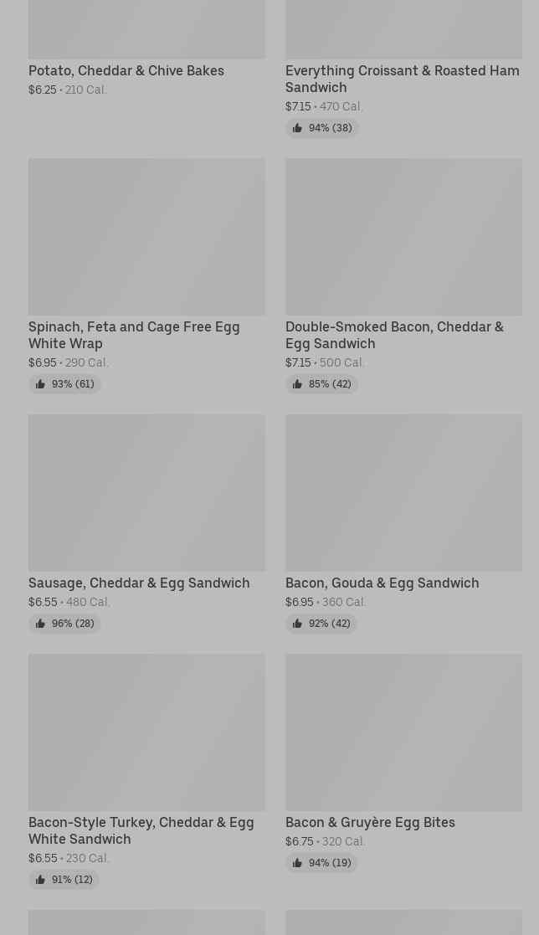Click thumbs-up icon on Everything Croissant rating
The image size is (539, 935).
[297, 128]
